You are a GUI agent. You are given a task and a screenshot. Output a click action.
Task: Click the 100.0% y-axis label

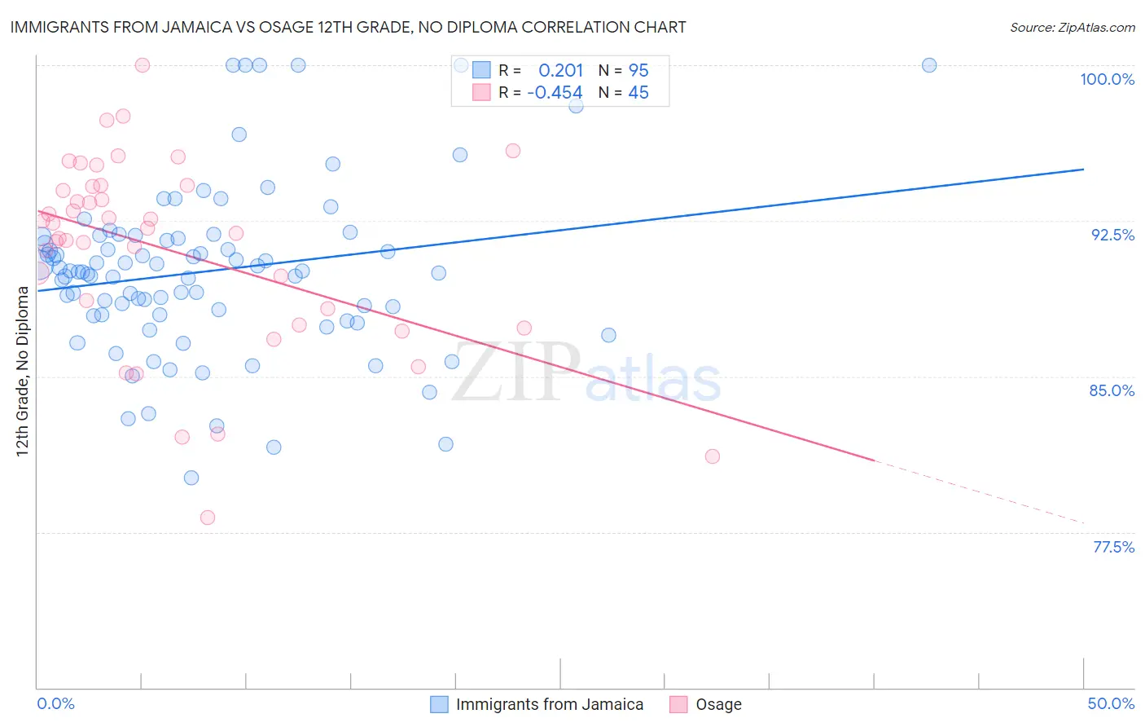pyautogui.click(x=1108, y=79)
